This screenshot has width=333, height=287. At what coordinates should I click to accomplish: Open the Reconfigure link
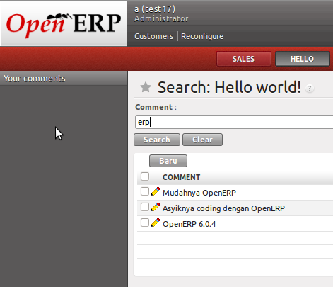pos(202,36)
